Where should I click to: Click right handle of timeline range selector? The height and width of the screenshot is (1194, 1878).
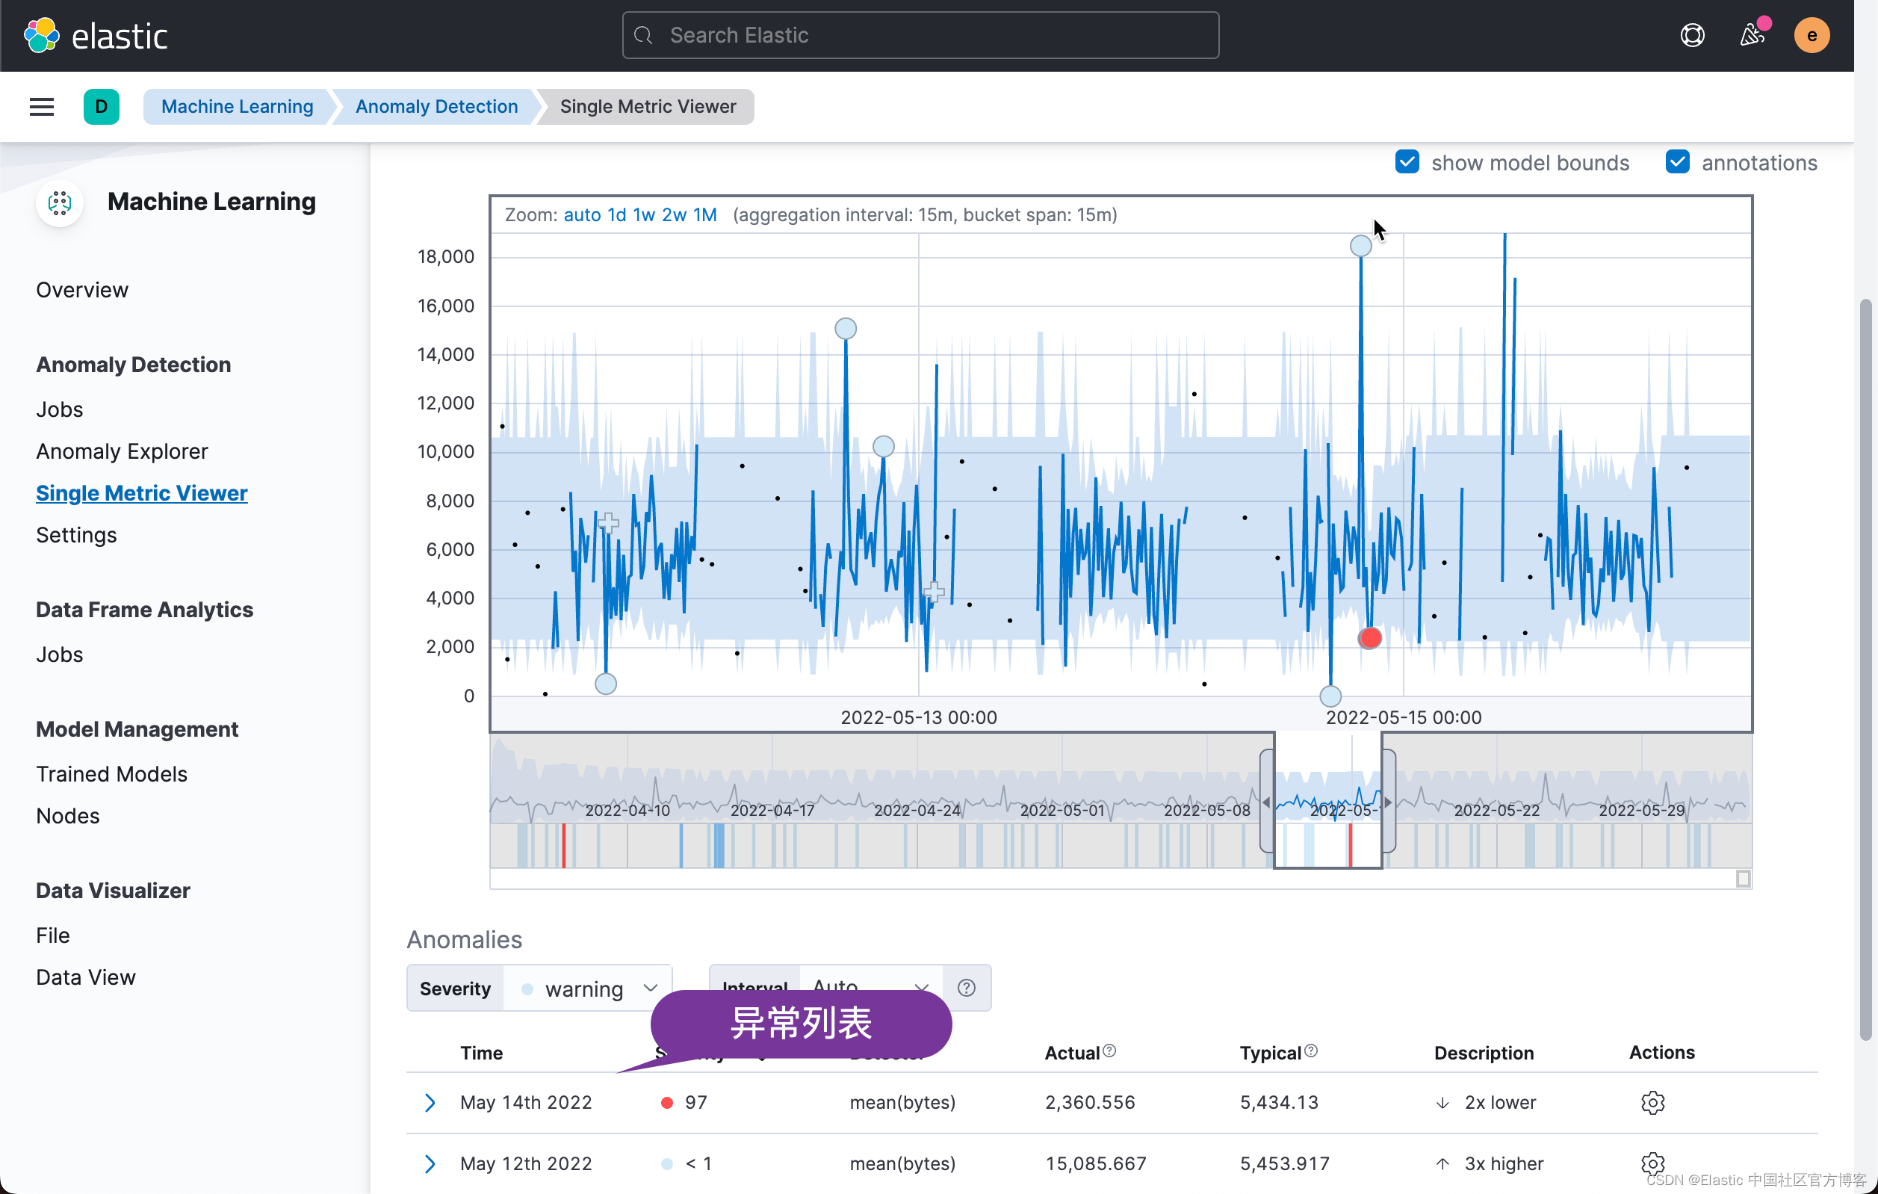1388,802
